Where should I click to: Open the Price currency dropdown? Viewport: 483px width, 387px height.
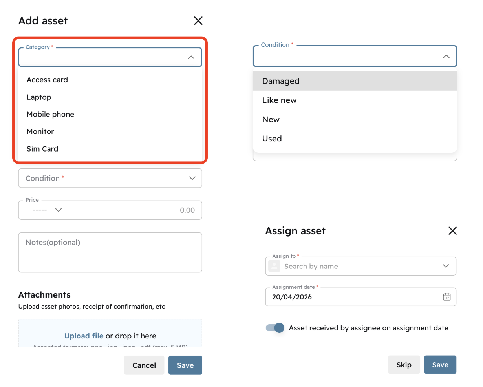(x=59, y=210)
